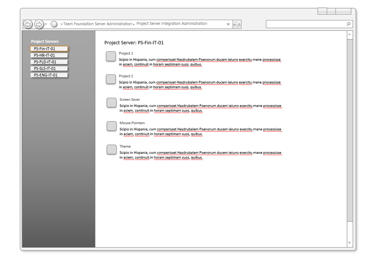The image size is (376, 259).
Task: Click the Project Server Integration Administration breadcrumb
Action: 172,23
